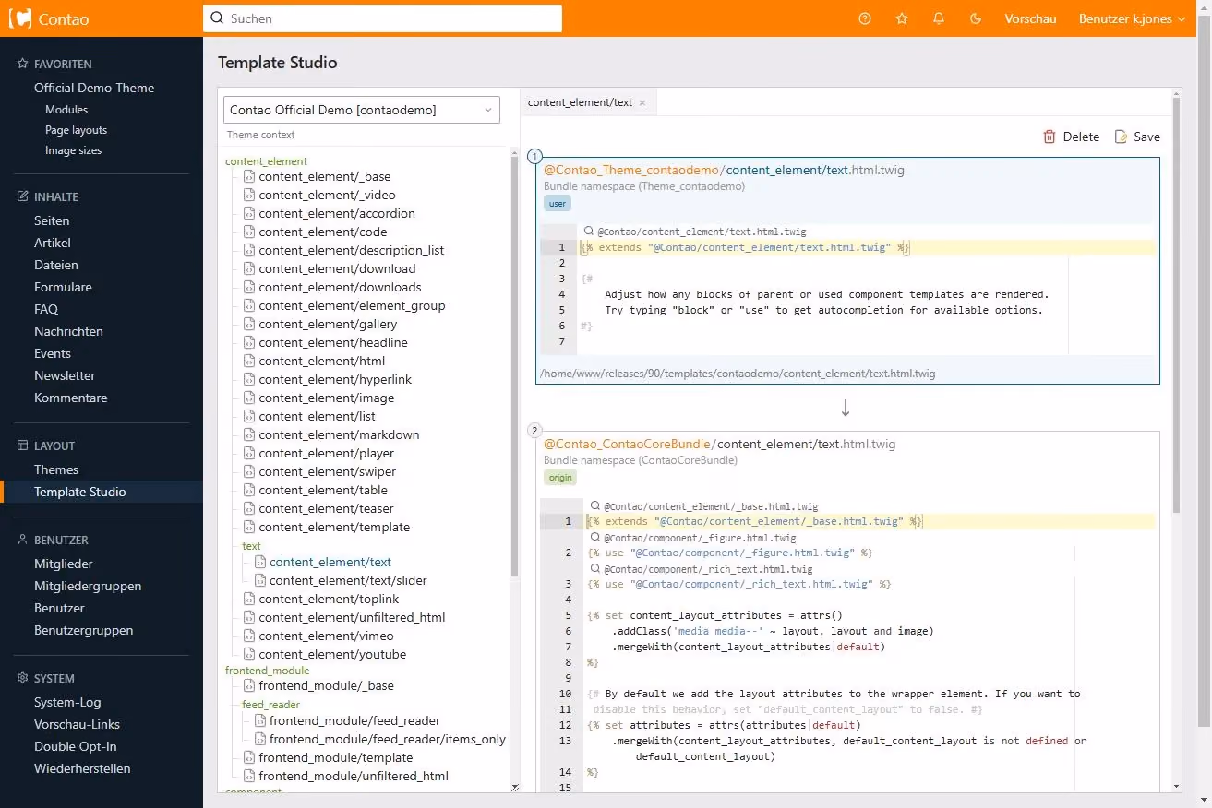
Task: Click magnifier next to @Contao/content_element/text.html.twig
Action: (588, 232)
